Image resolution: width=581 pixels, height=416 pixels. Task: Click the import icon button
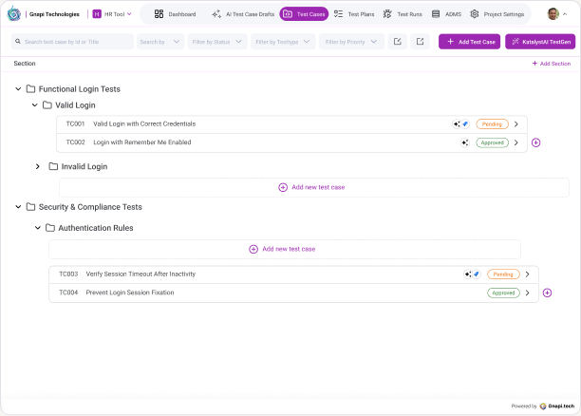tap(398, 42)
